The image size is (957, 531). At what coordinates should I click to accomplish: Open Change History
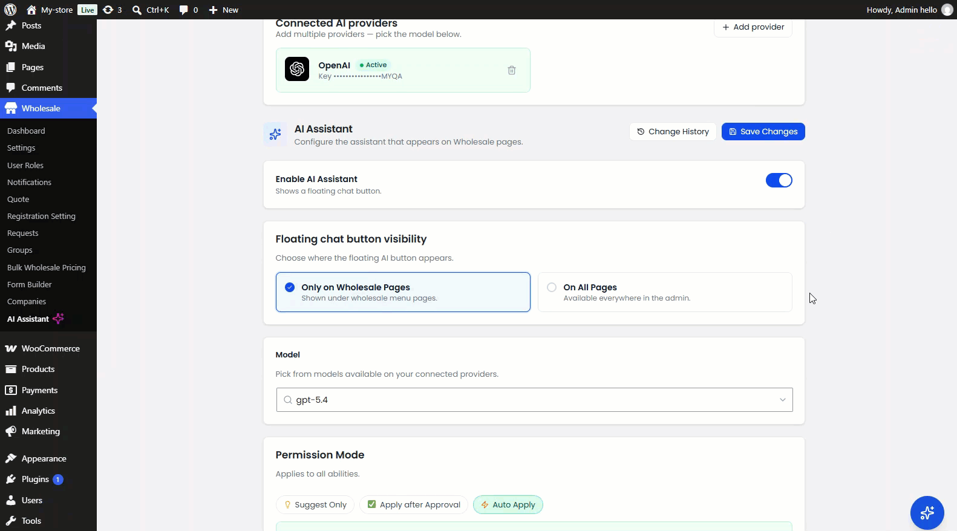click(x=673, y=131)
